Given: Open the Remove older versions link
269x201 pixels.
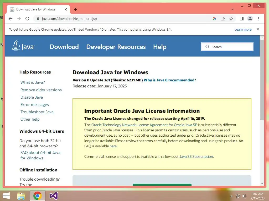Looking at the screenshot, I should click(41, 90).
